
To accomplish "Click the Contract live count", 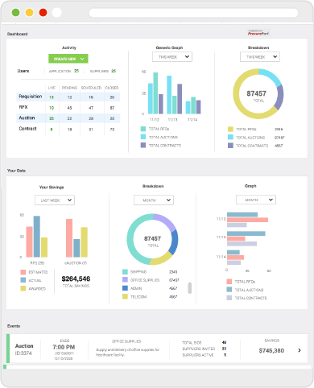I will pos(52,130).
